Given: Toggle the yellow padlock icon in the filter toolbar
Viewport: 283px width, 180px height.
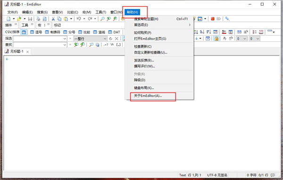Looking at the screenshot, I should (x=216, y=39).
